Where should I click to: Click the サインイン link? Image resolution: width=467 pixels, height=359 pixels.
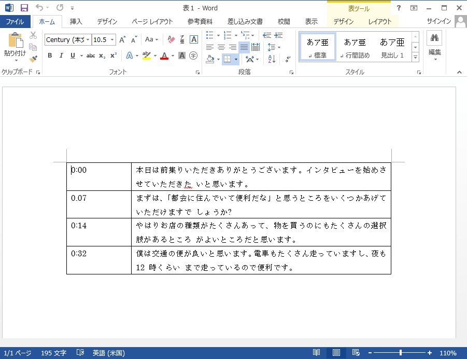coord(438,22)
